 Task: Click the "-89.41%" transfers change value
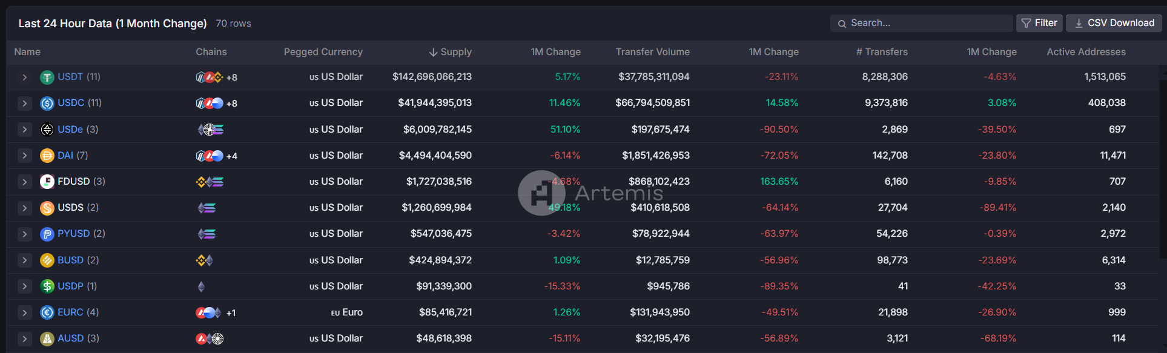click(998, 208)
